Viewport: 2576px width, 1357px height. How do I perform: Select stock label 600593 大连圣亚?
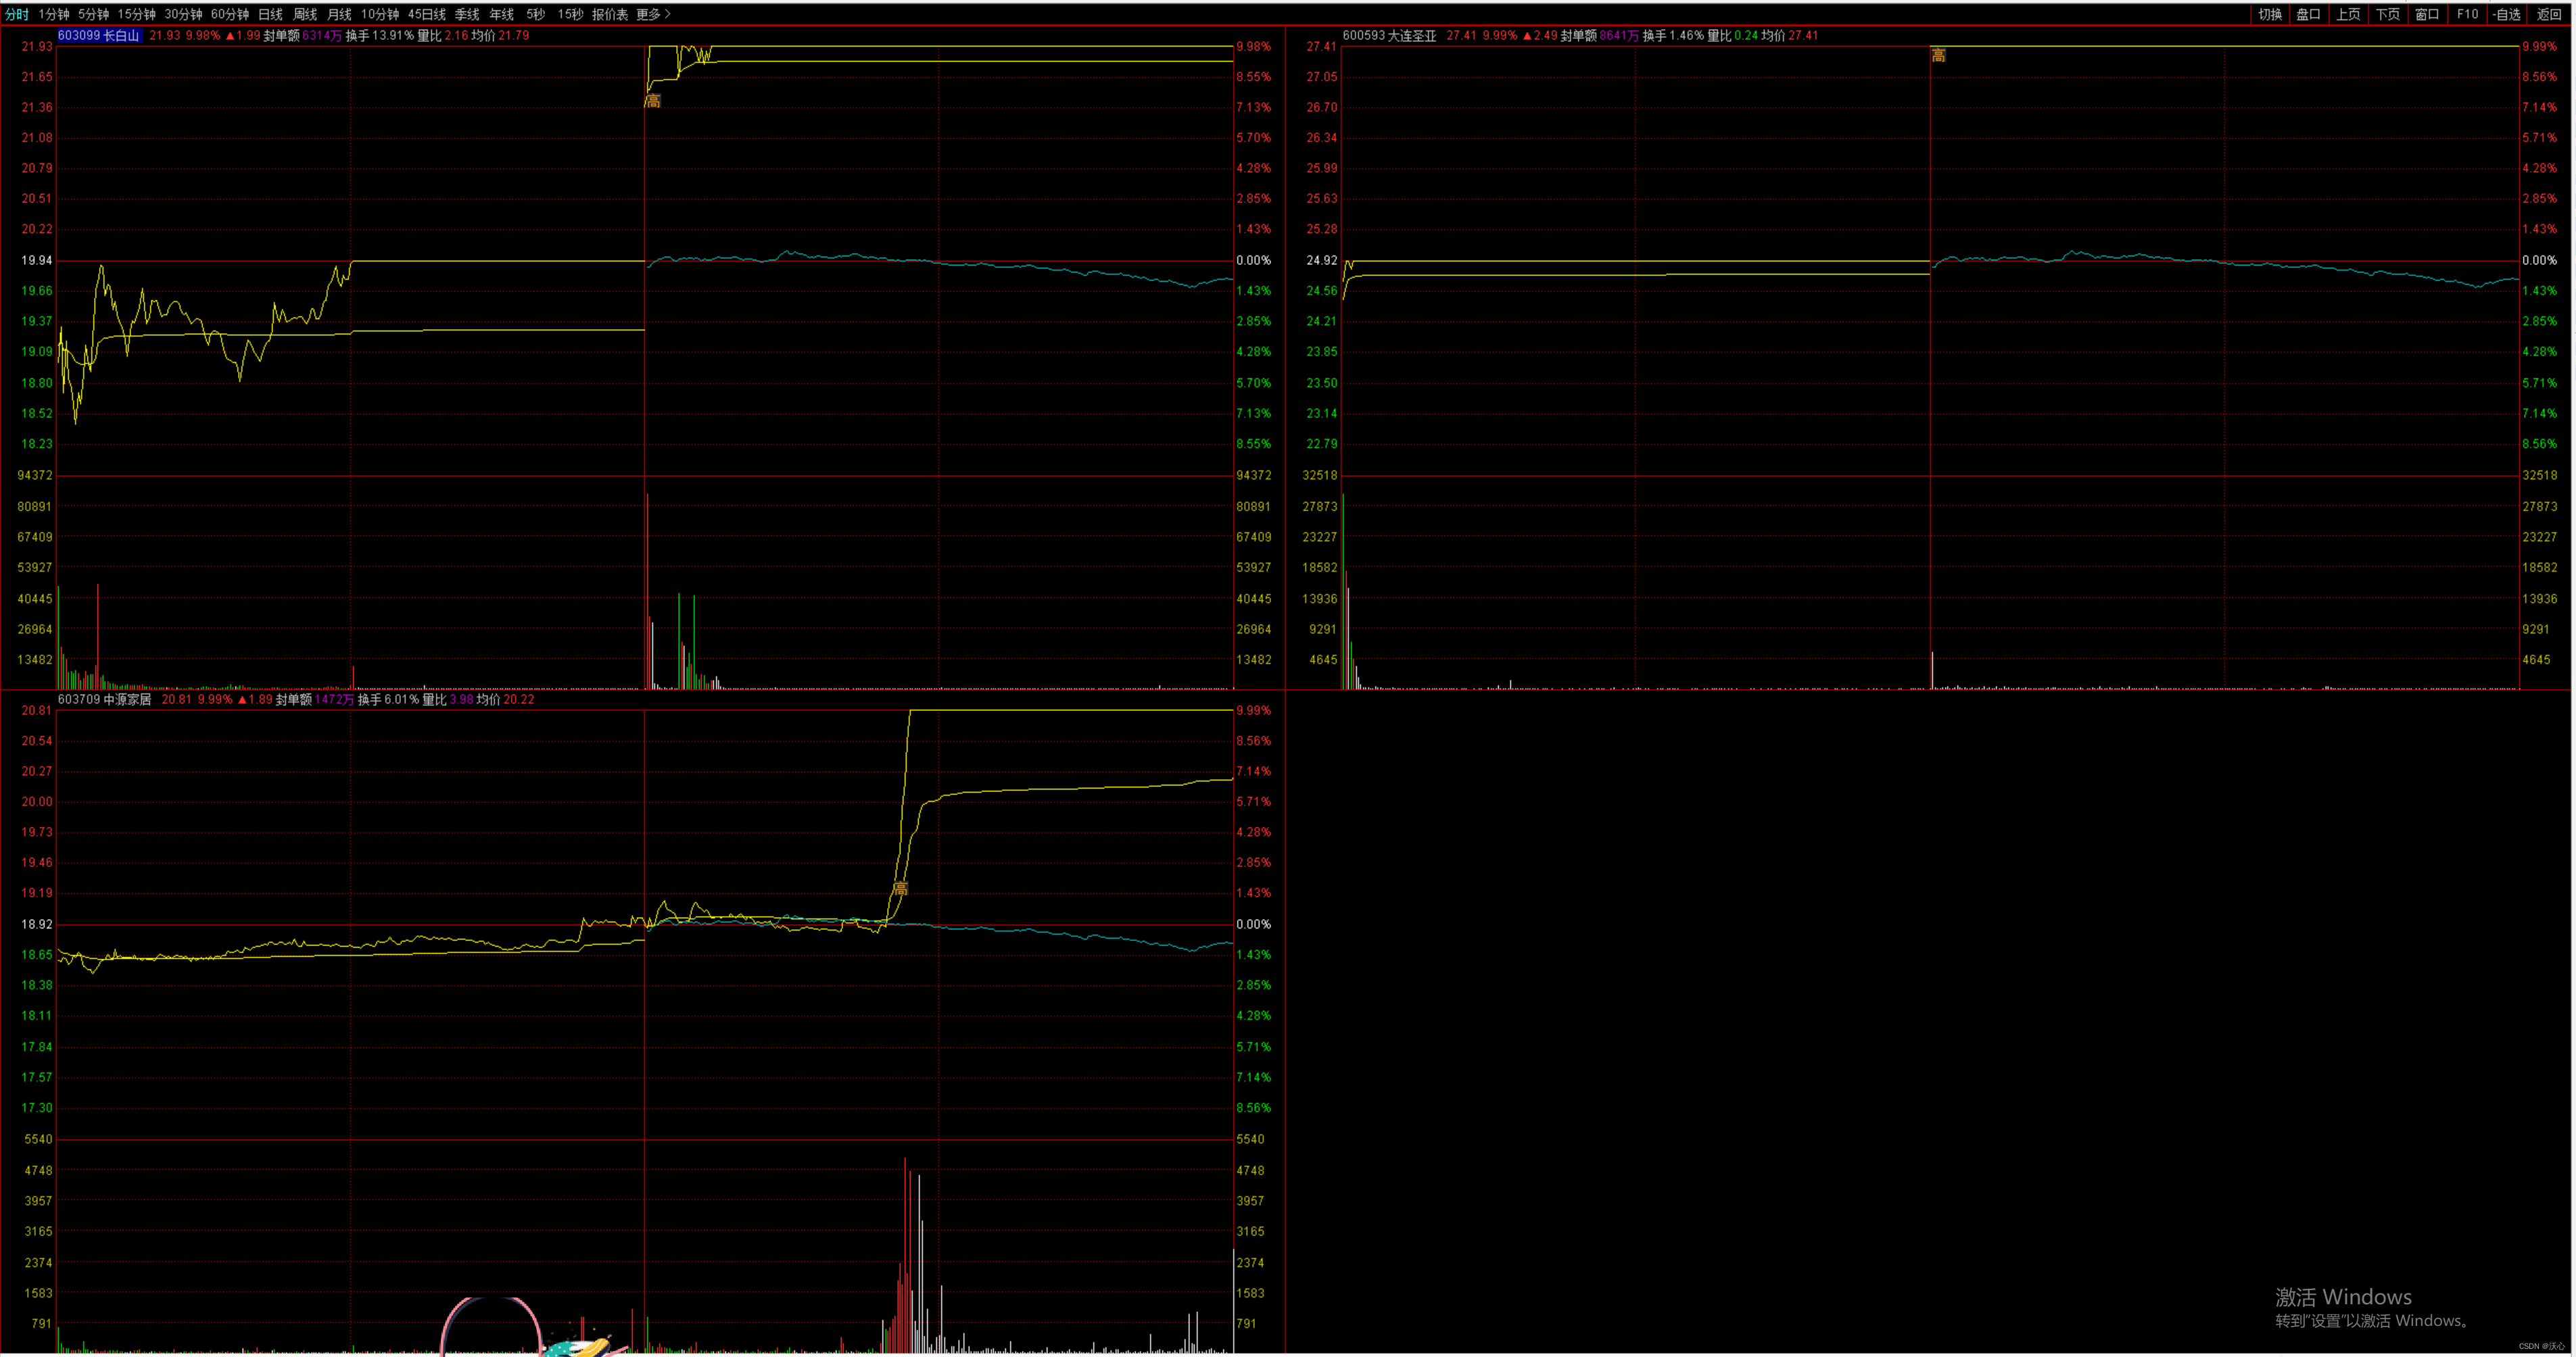coord(1389,35)
